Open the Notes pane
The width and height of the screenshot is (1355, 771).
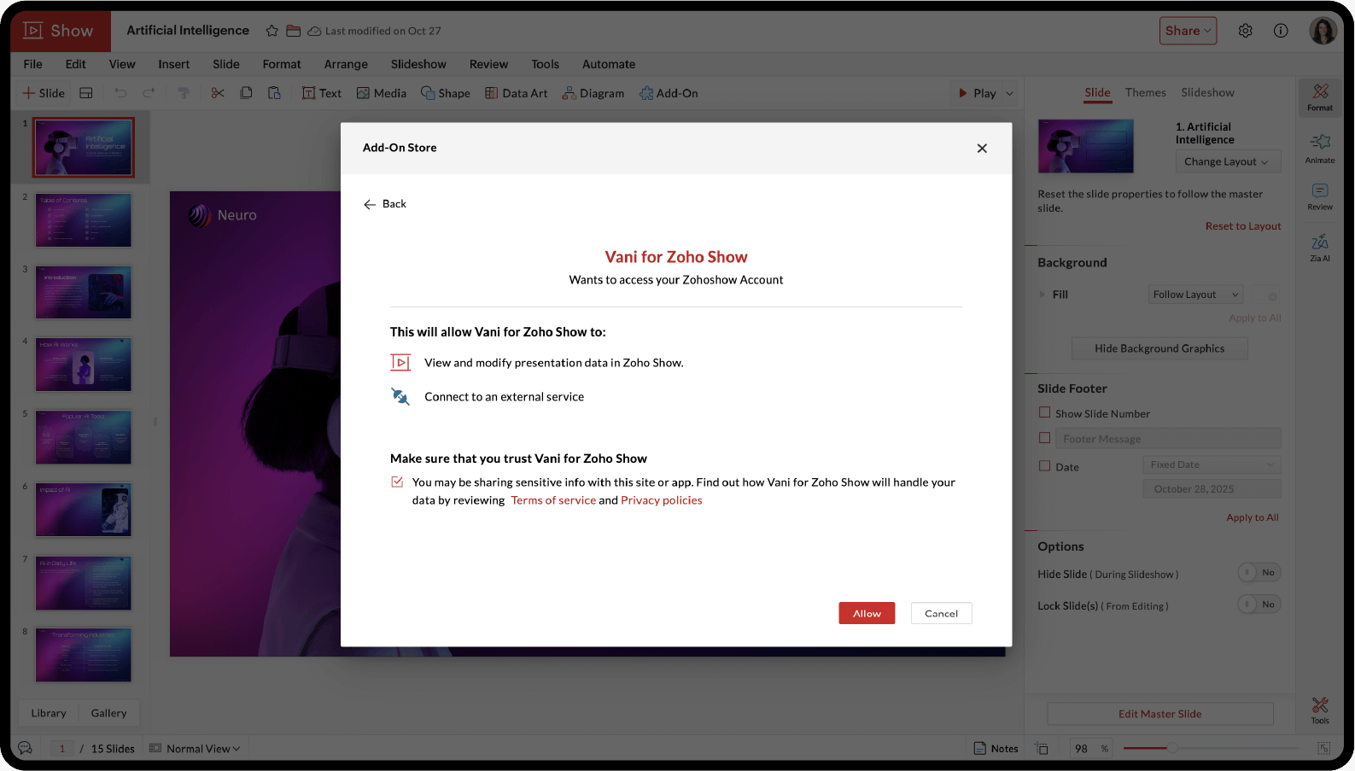(996, 748)
